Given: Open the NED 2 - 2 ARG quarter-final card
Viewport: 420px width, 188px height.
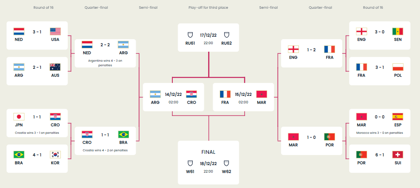Looking at the screenshot, I should pos(105,53).
